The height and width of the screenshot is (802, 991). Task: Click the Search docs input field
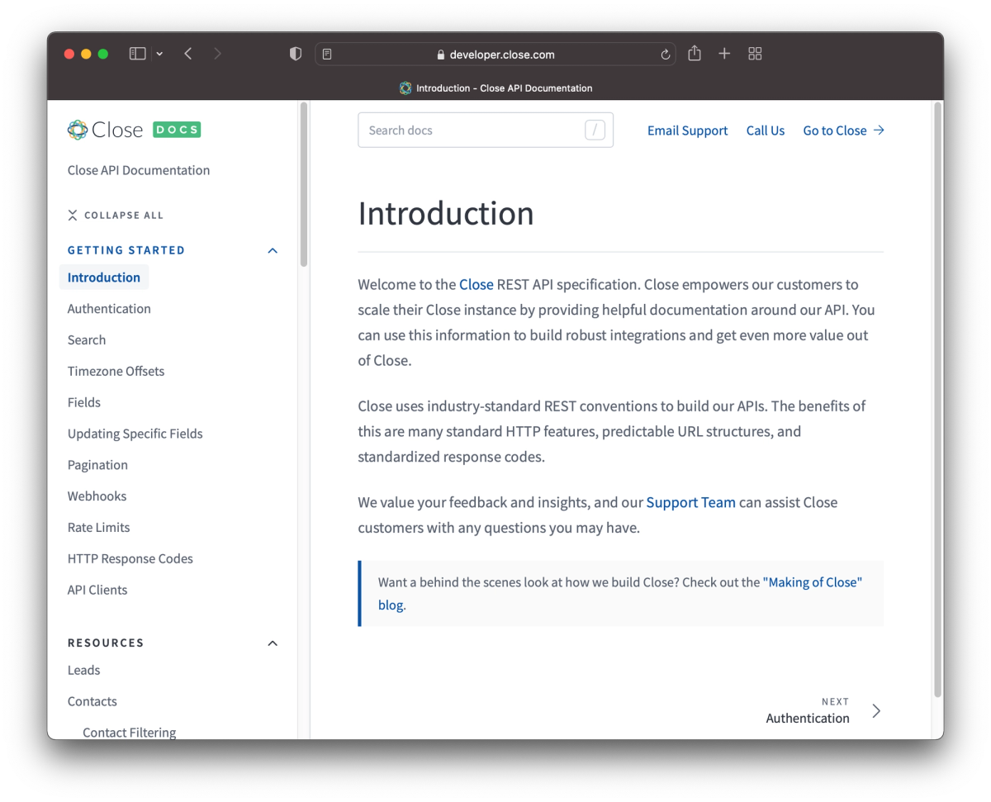486,130
